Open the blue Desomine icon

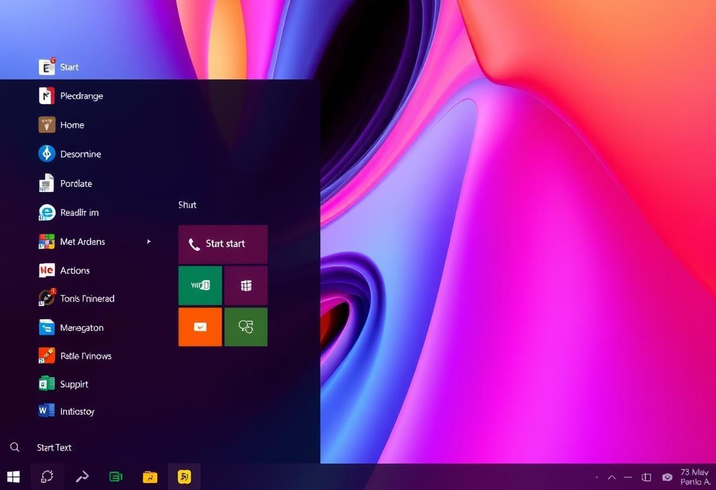point(47,154)
